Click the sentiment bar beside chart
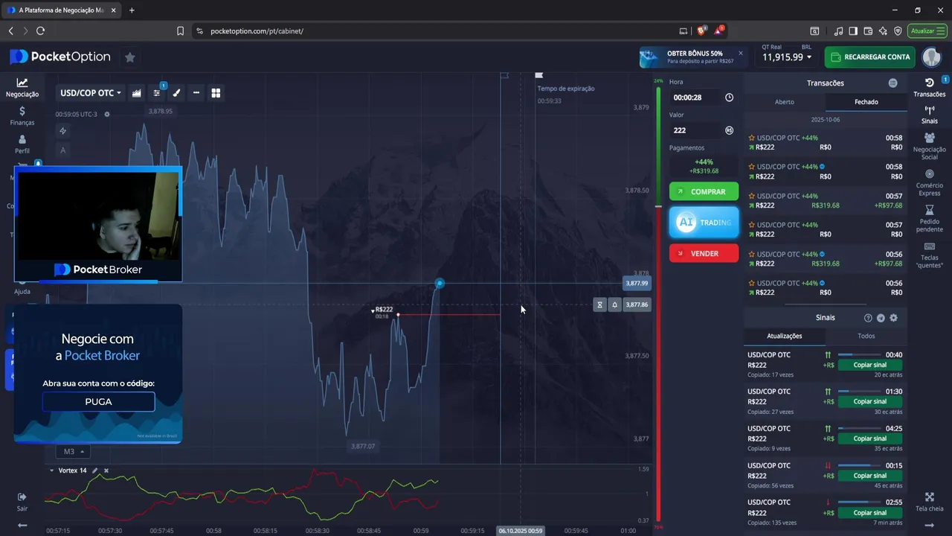 pos(658,305)
